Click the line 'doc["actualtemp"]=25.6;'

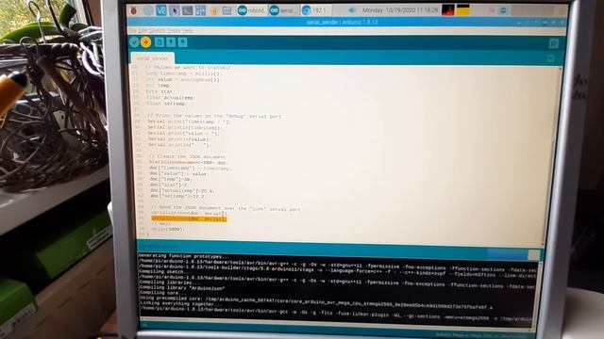pyautogui.click(x=182, y=190)
